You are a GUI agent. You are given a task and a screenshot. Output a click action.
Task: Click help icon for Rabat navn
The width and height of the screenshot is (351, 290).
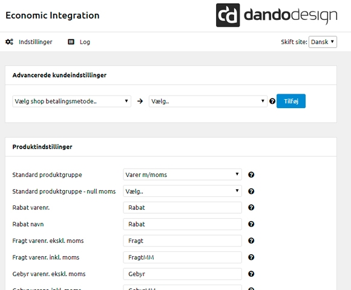coord(251,224)
